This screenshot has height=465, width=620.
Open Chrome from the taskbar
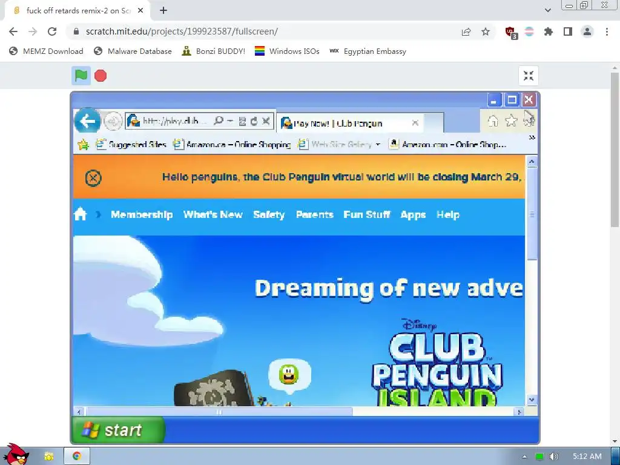(x=77, y=457)
